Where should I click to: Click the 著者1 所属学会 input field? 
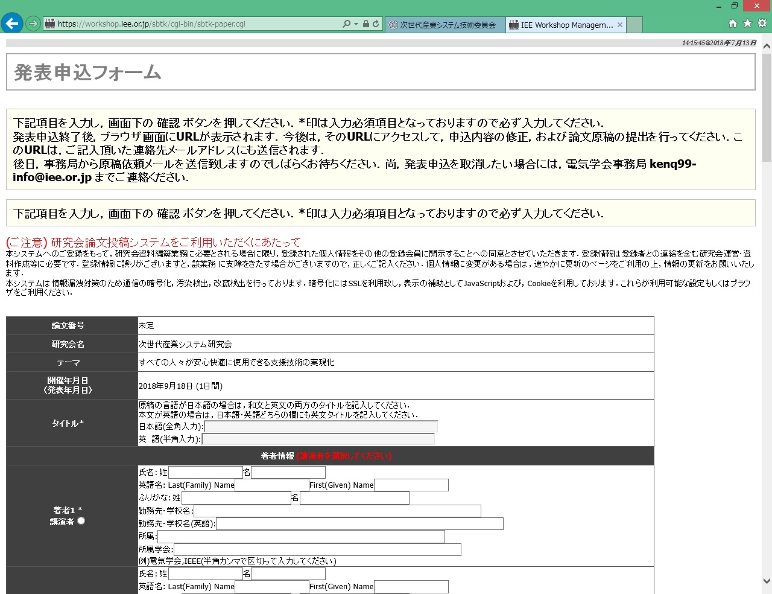317,549
